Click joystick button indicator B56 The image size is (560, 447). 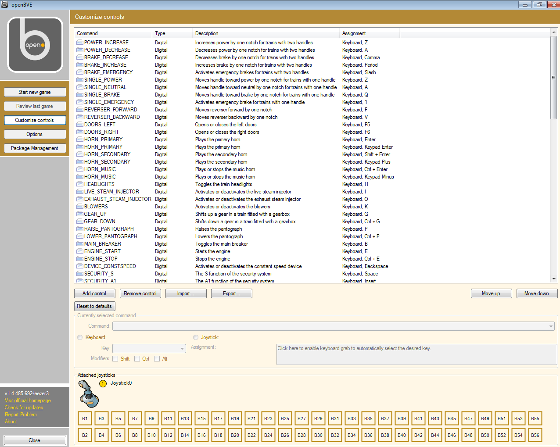tap(535, 435)
